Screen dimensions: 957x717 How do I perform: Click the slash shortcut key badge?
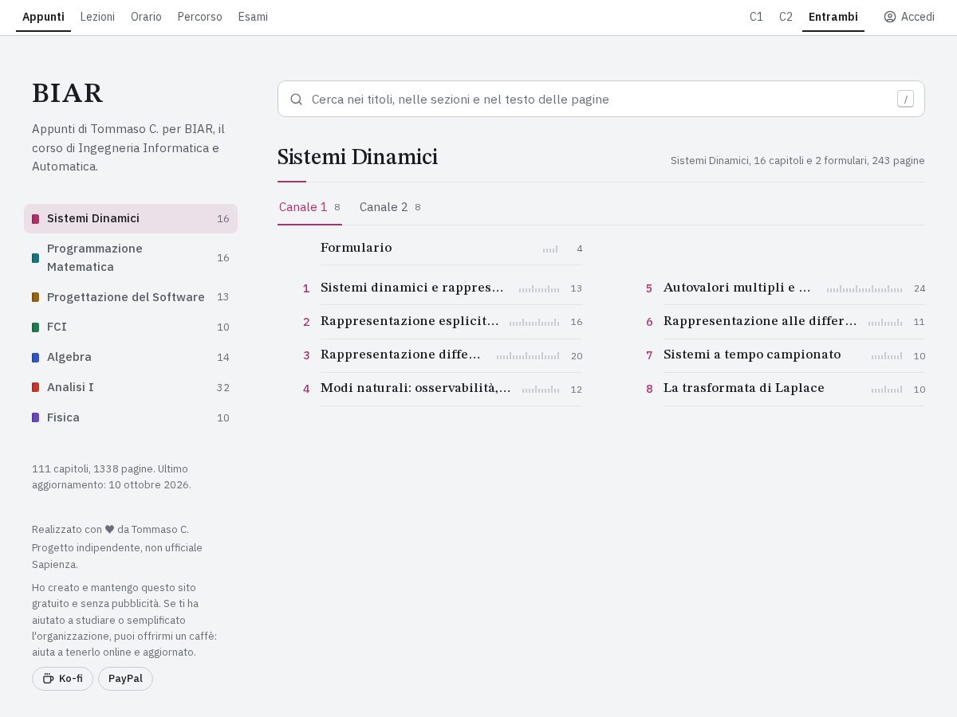(x=905, y=99)
